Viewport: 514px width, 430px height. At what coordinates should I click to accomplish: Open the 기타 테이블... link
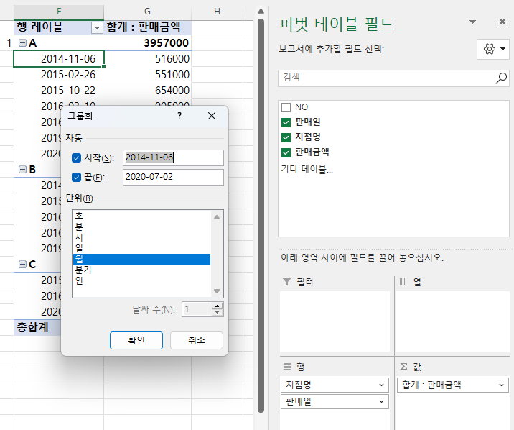coord(307,169)
